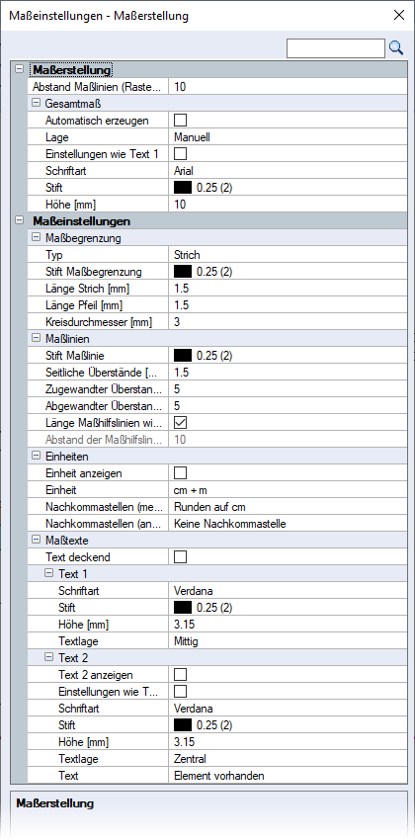Image resolution: width=415 pixels, height=840 pixels.
Task: Click the magnifier search icon
Action: (395, 48)
